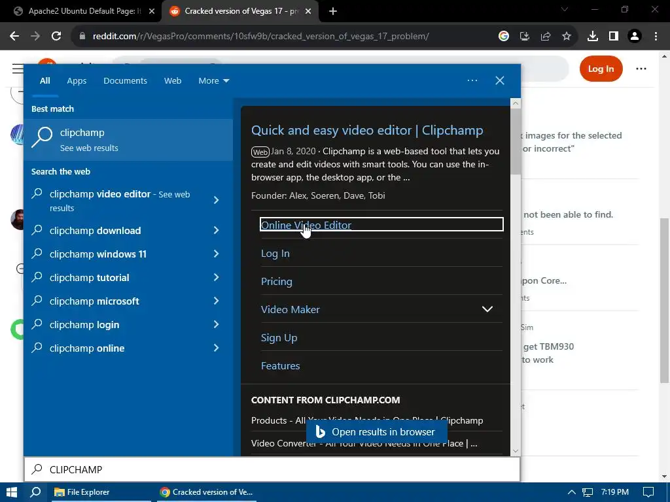Open the Pricing link

(277, 281)
